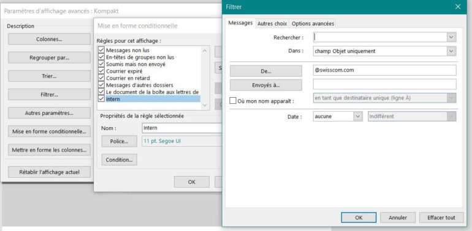Toggle the 'Messages non lus' rule checkbox
Viewport: 472px width, 231px height.
tap(101, 50)
